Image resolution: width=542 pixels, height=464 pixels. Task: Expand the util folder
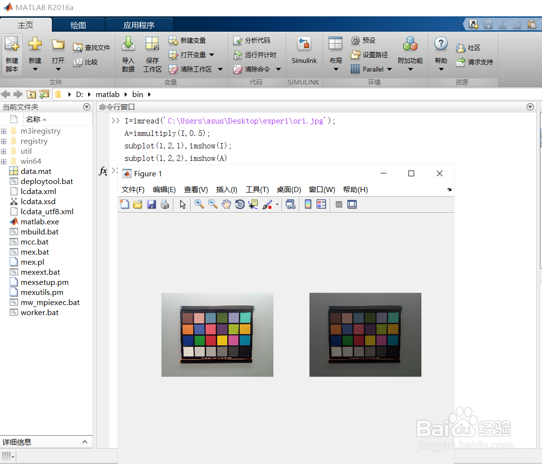click(3, 151)
